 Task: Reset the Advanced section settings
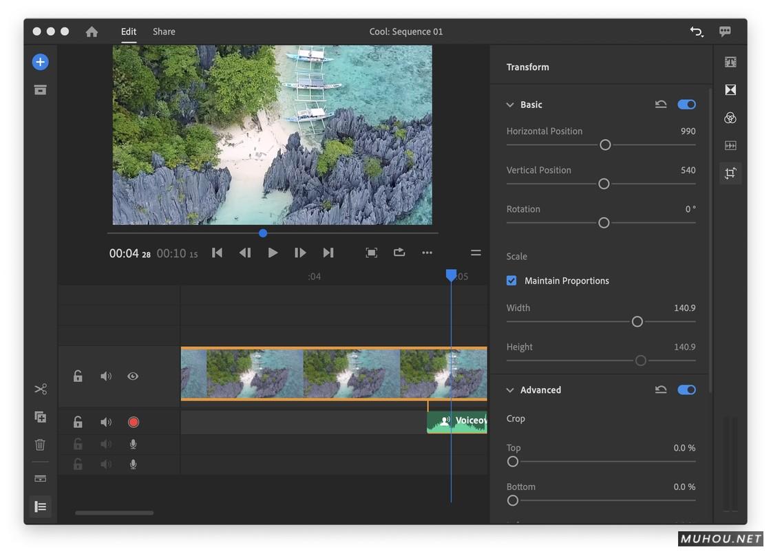click(x=661, y=390)
